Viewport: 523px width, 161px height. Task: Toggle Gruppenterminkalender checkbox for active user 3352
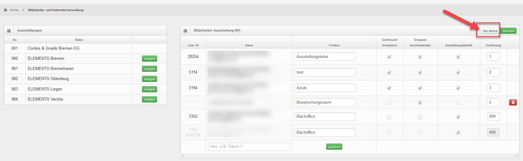[420, 117]
